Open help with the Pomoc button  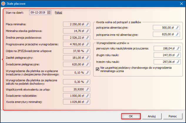[173, 116]
